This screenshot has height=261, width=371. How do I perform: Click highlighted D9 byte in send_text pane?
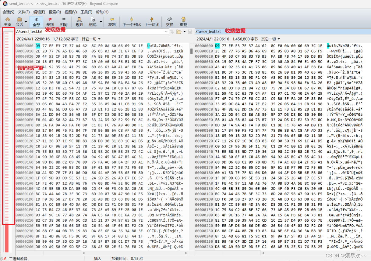tap(38, 46)
